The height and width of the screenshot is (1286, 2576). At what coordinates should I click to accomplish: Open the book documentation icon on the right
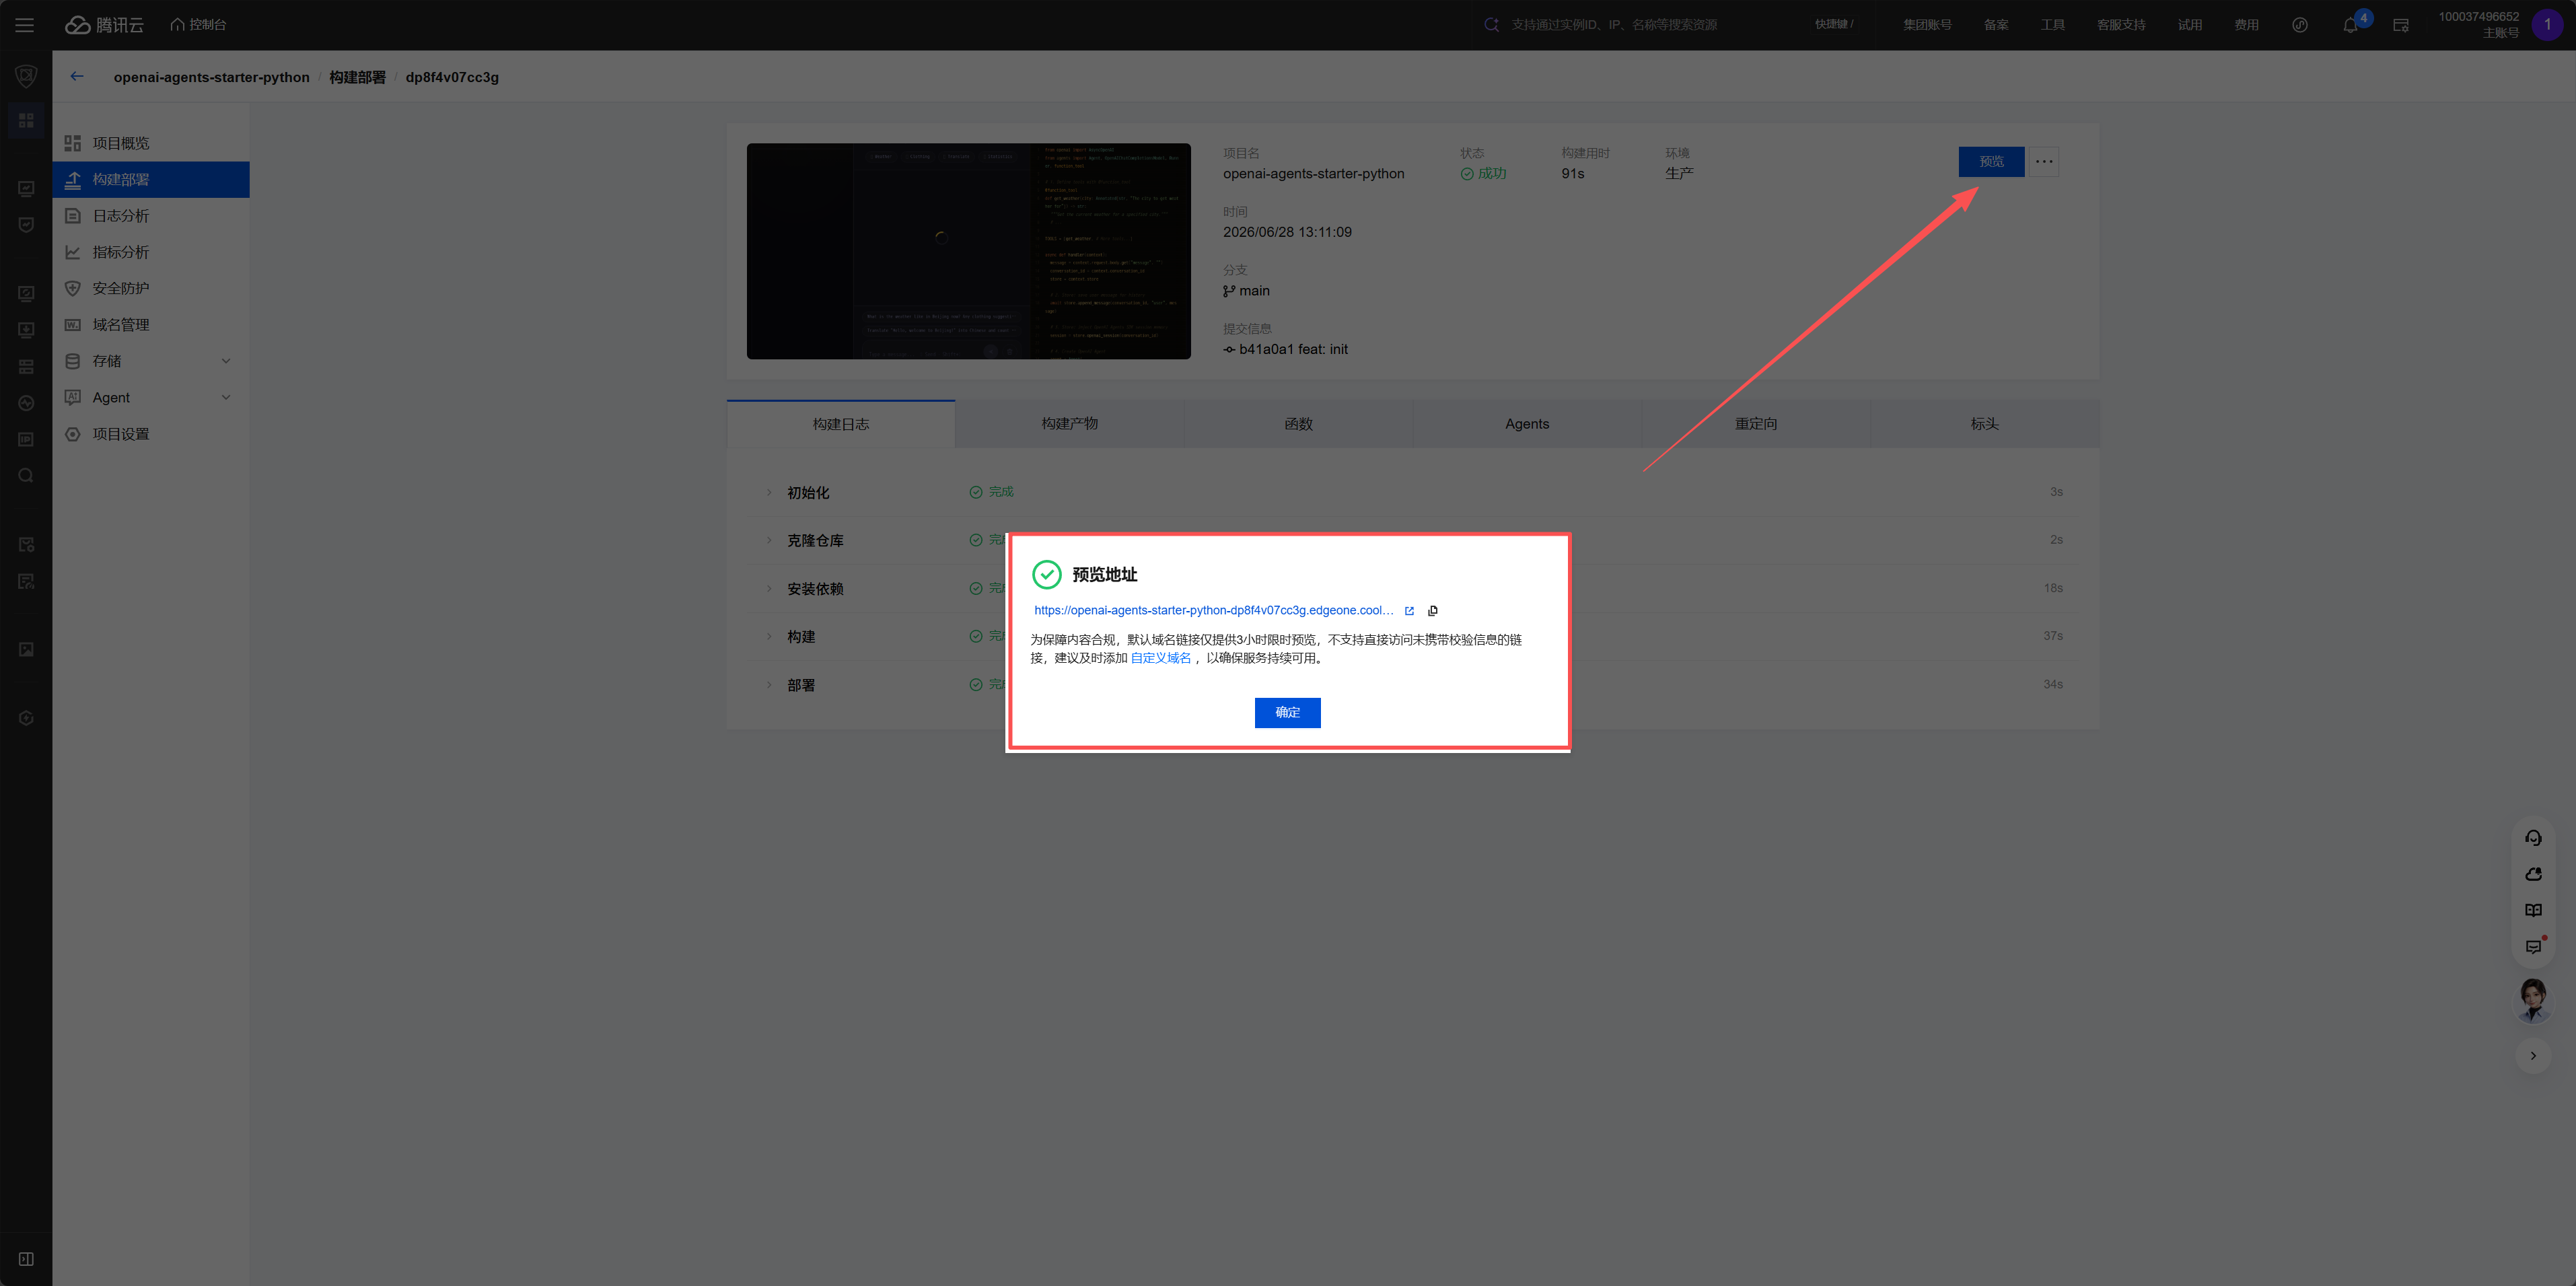[2533, 911]
